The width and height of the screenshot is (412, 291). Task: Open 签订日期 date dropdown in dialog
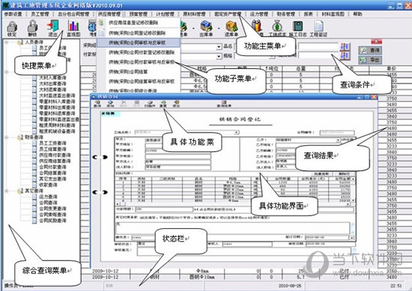pyautogui.click(x=351, y=237)
